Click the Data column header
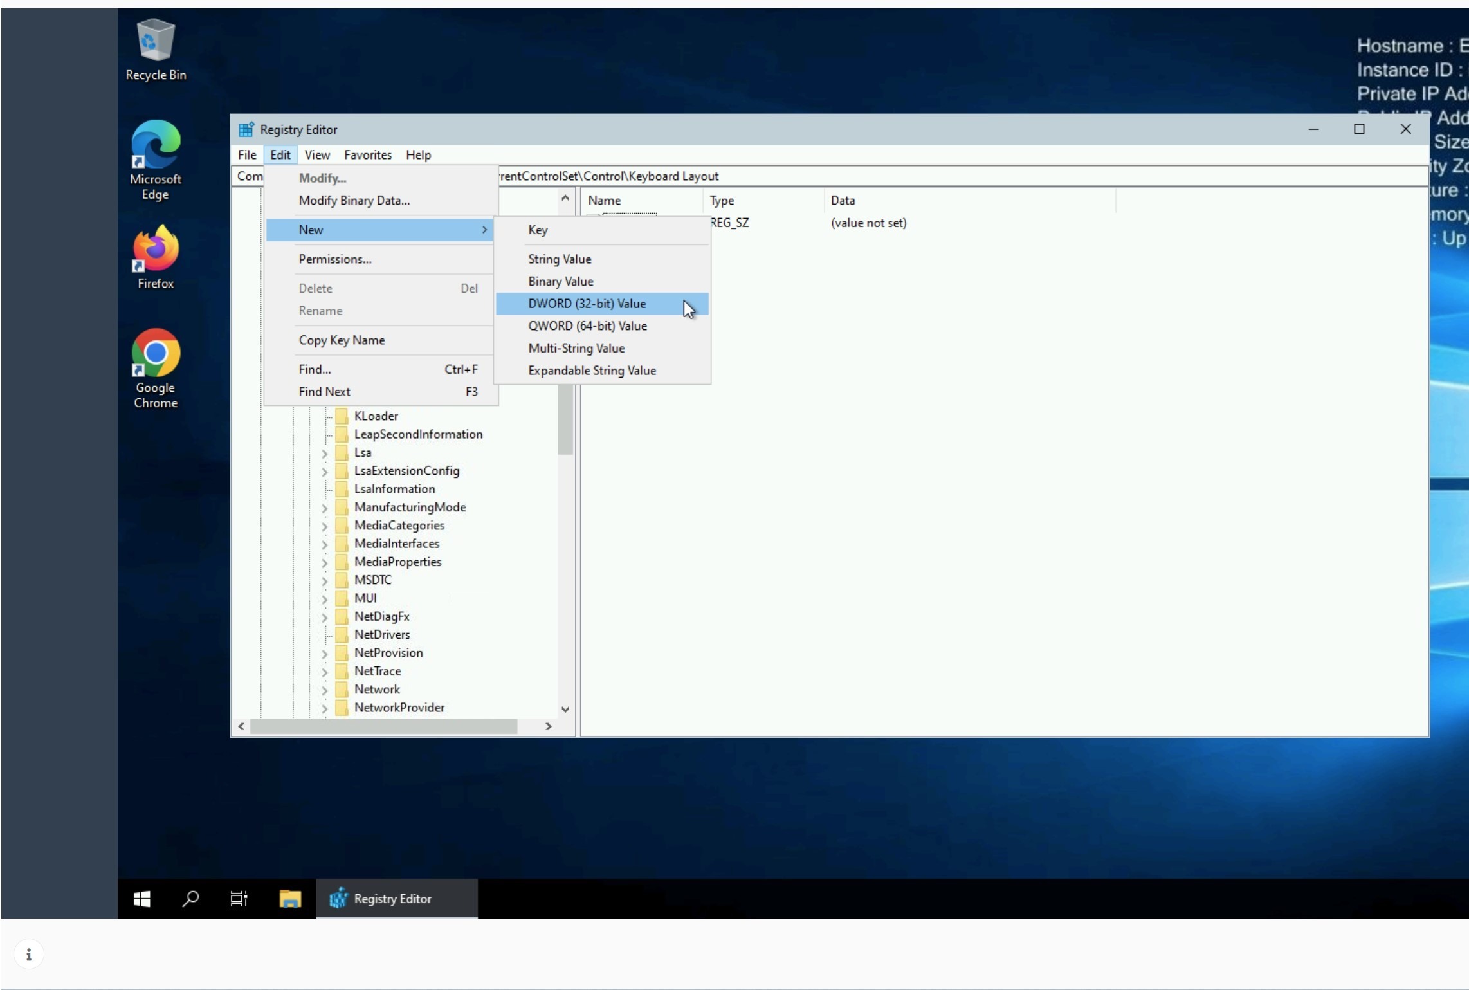1469x990 pixels. (x=969, y=201)
